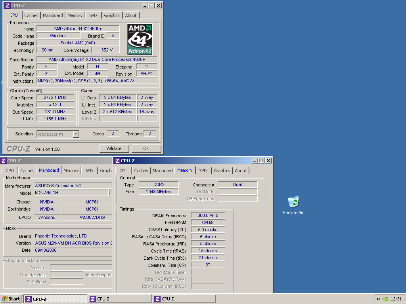Click the CPU-Z icon in Mainboard window title bar
406x304 pixels.
(x=4, y=161)
